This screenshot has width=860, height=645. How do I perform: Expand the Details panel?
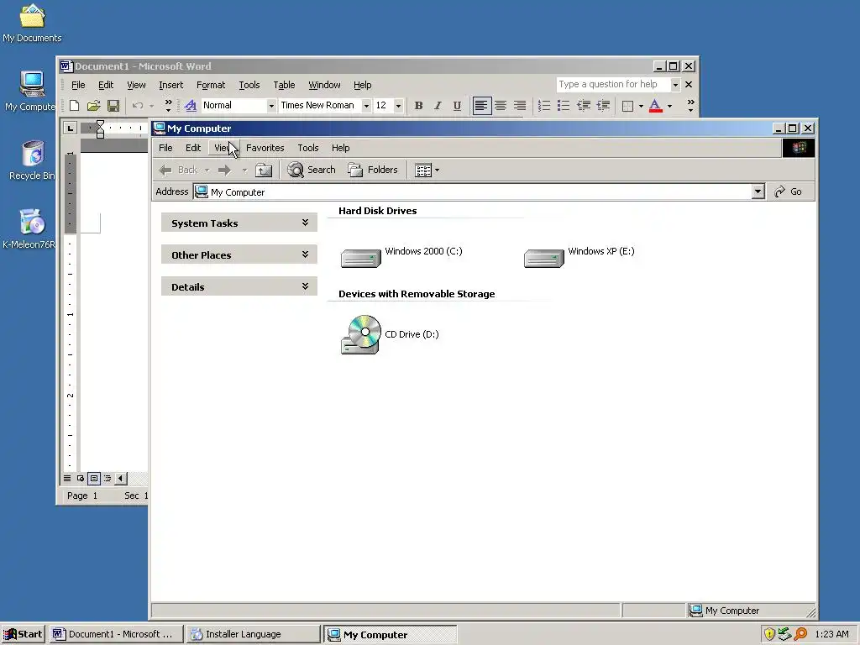(x=239, y=286)
